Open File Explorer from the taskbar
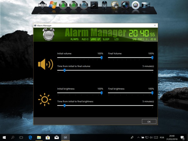The image size is (188, 141). pyautogui.click(x=39, y=137)
